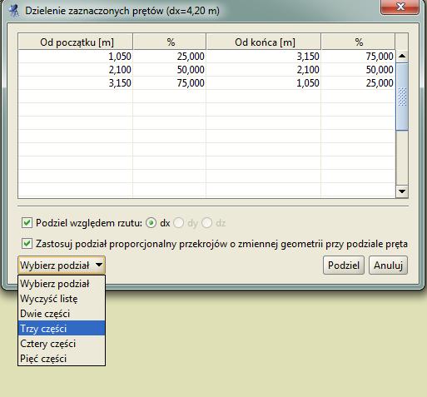
Task: Click the Anuluj button
Action: click(388, 265)
